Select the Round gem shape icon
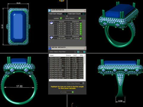This screenshot has height=107, width=143. 52,23
